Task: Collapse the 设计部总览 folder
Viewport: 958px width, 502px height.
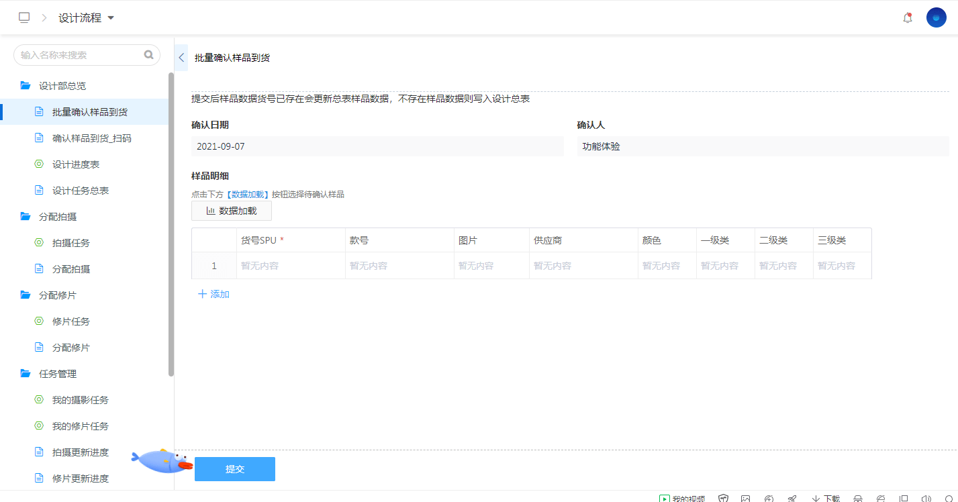Action: pos(26,86)
